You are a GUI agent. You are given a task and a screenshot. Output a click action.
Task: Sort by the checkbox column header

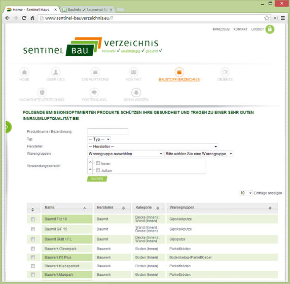point(34,208)
